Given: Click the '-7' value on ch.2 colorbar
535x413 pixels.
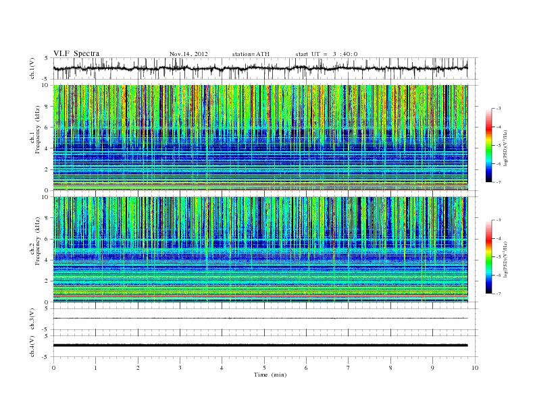Looking at the screenshot, I should coord(499,294).
